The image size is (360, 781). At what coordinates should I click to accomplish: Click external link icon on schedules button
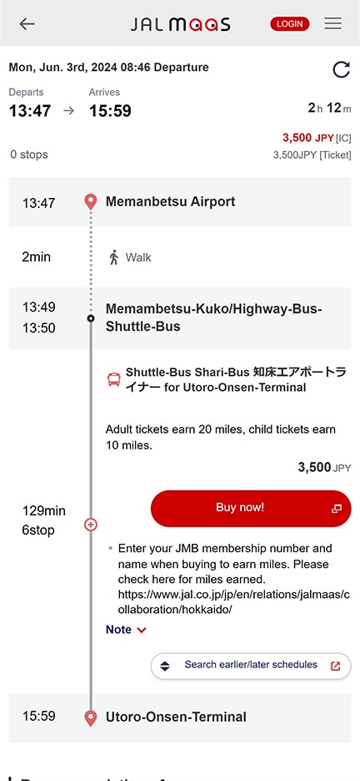tap(336, 666)
